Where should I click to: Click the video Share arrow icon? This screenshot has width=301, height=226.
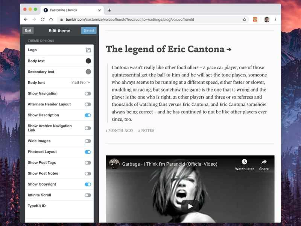(264, 162)
